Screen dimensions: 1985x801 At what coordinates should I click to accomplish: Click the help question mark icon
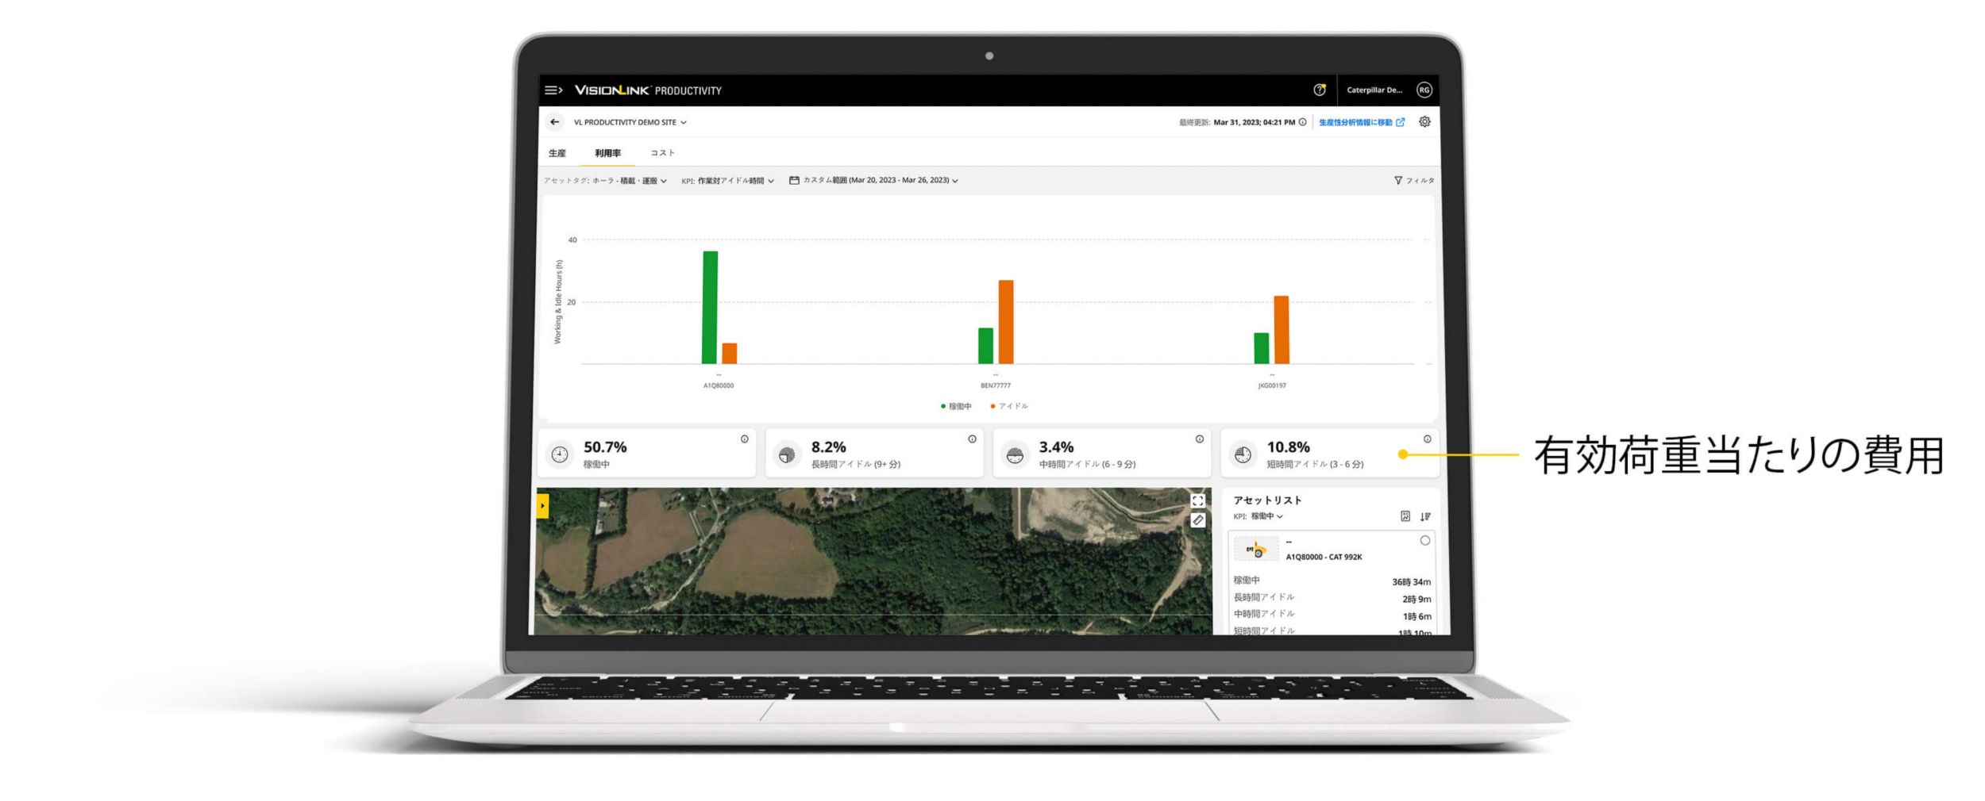click(x=1319, y=90)
